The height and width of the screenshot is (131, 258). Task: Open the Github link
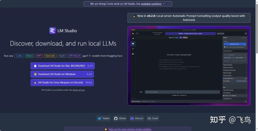(120, 119)
